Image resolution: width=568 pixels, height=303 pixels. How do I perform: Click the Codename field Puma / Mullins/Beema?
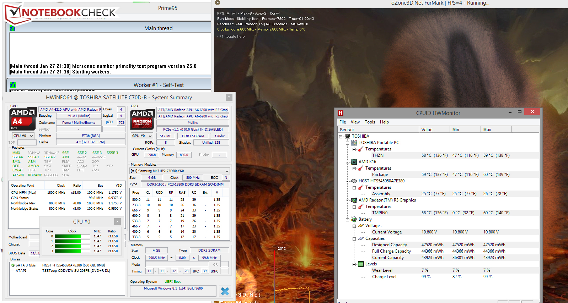(79, 123)
